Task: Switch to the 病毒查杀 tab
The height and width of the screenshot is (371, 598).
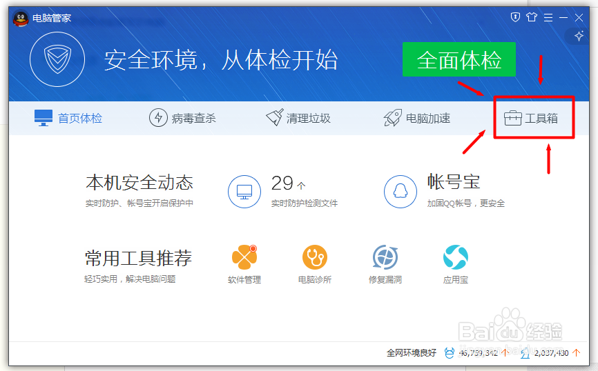Action: (182, 118)
